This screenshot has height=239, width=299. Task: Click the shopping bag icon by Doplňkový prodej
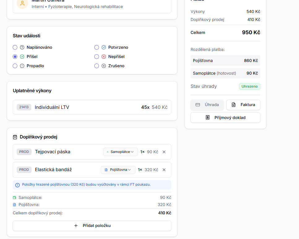click(x=15, y=137)
